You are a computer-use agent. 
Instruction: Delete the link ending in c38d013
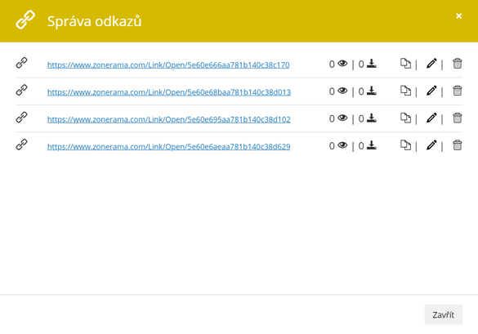(x=457, y=91)
